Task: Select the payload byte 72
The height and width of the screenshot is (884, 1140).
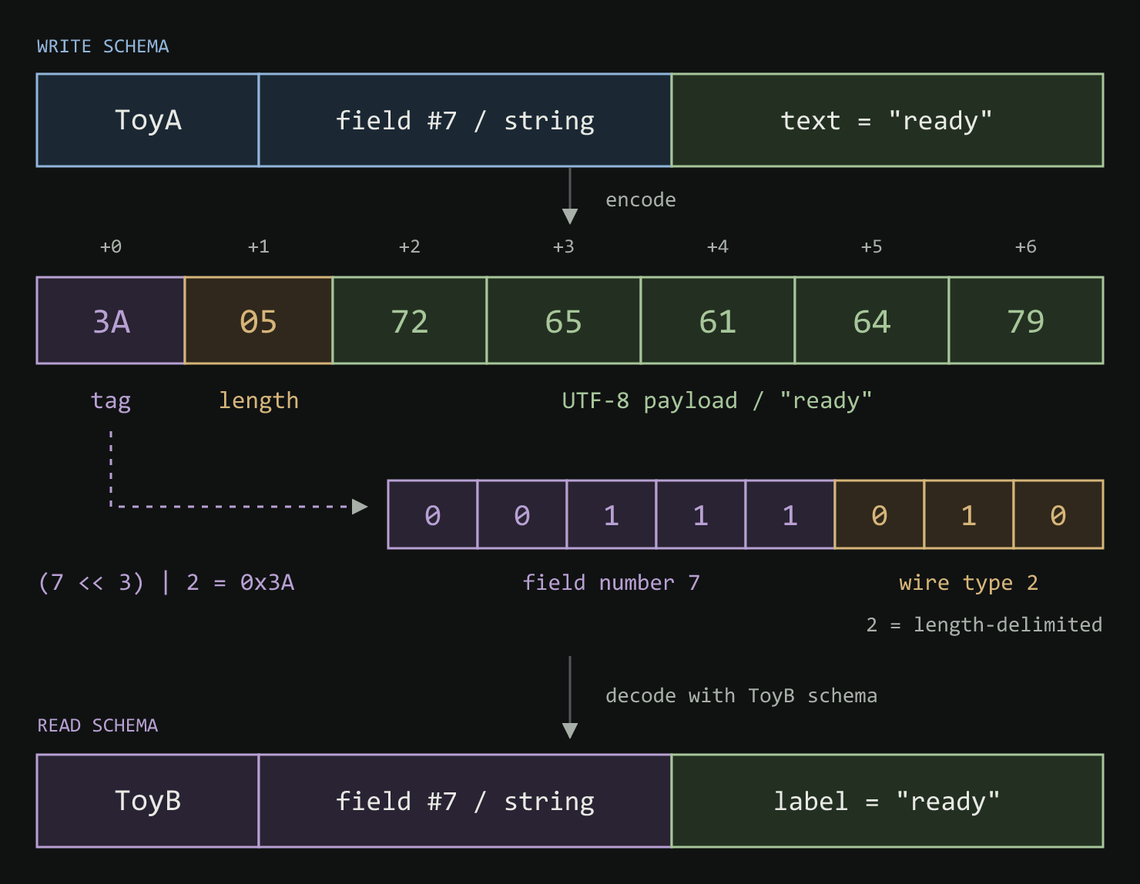Action: (x=410, y=320)
